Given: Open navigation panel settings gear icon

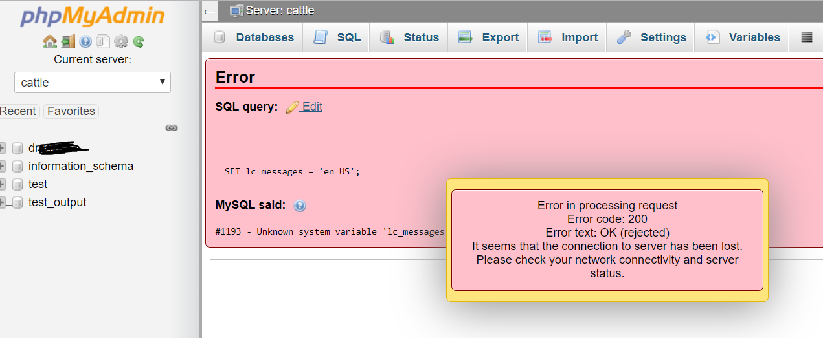Looking at the screenshot, I should [121, 42].
